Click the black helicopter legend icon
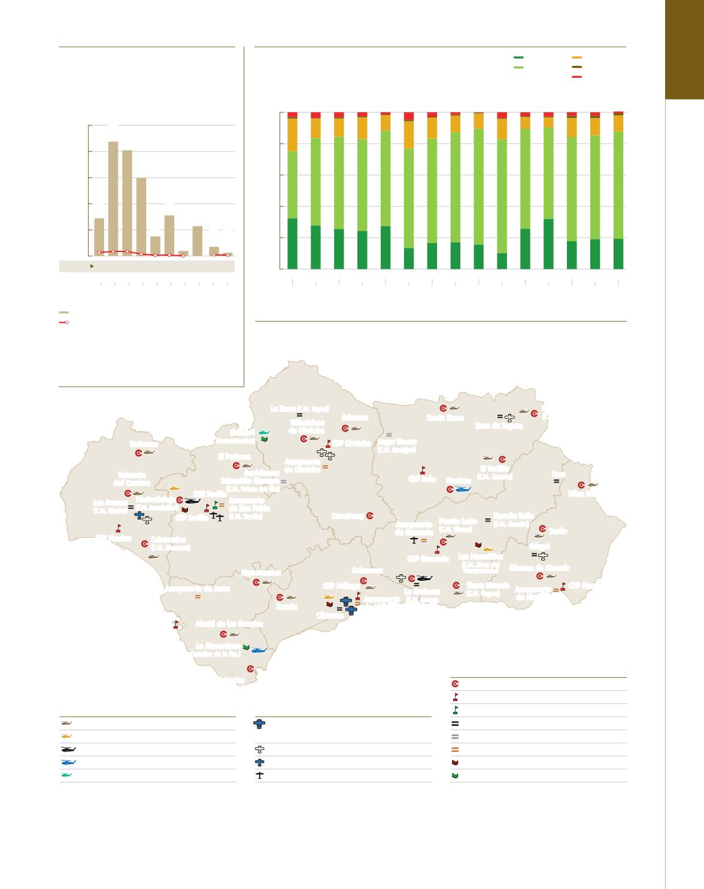704x889 pixels. (x=67, y=750)
